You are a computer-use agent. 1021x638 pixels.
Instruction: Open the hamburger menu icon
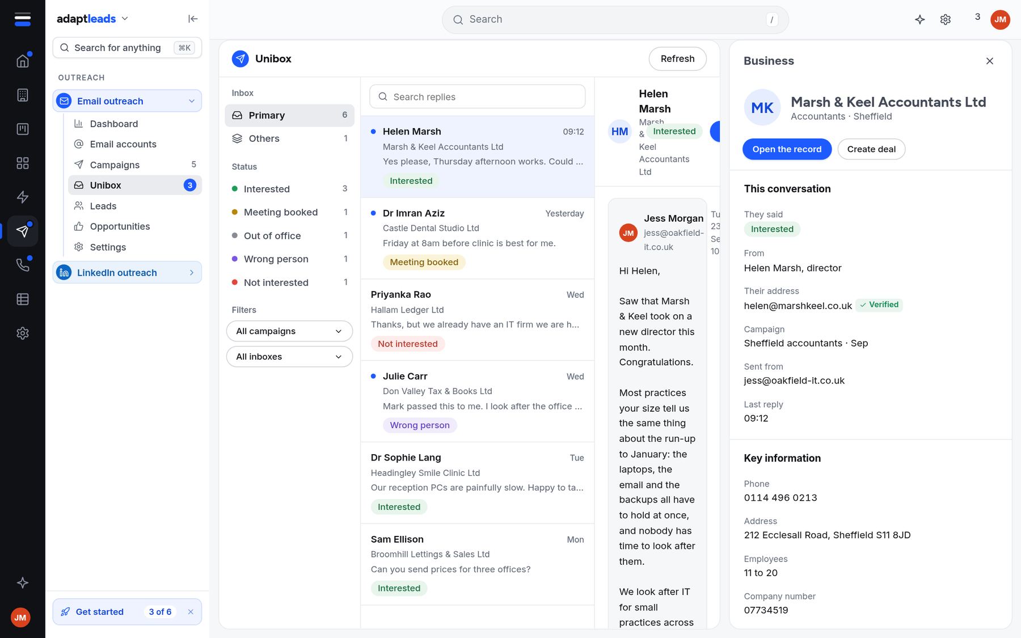23,19
